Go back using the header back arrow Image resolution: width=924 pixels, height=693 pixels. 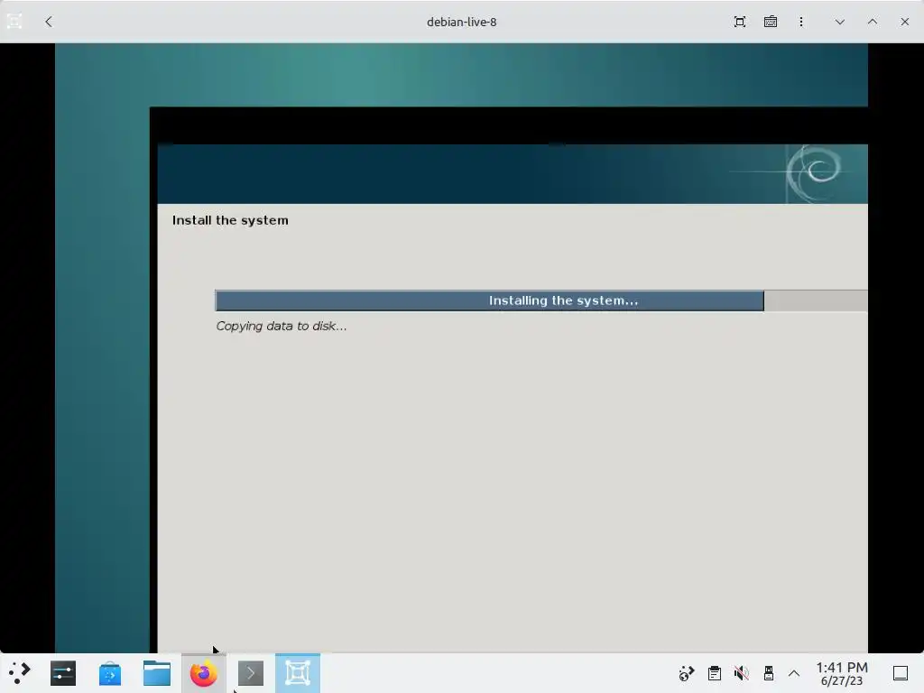pyautogui.click(x=49, y=22)
